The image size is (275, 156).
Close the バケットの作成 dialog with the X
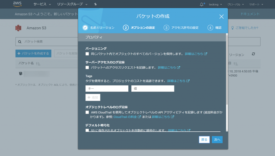click(x=221, y=17)
